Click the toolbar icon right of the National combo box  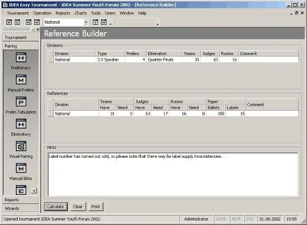96,22
